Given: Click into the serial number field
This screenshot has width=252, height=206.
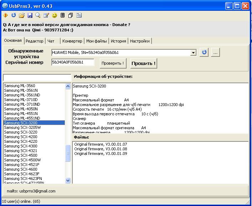Looking at the screenshot, I should (x=73, y=62).
